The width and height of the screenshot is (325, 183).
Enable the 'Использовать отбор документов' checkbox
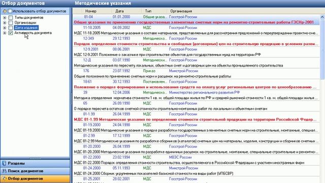click(x=10, y=11)
